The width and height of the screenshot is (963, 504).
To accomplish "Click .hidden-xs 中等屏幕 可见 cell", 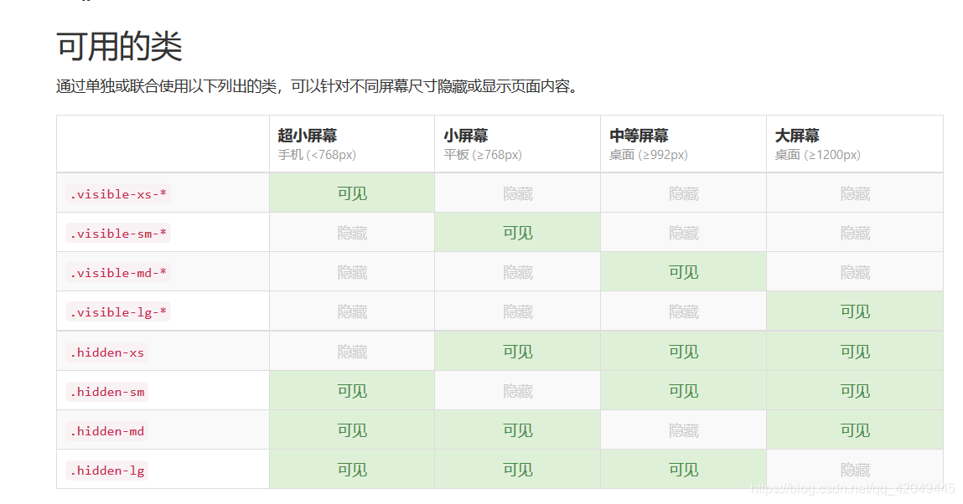I will [684, 352].
